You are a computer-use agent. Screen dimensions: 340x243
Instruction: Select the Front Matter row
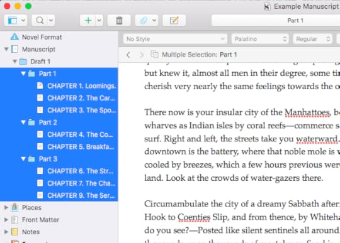tap(59, 220)
